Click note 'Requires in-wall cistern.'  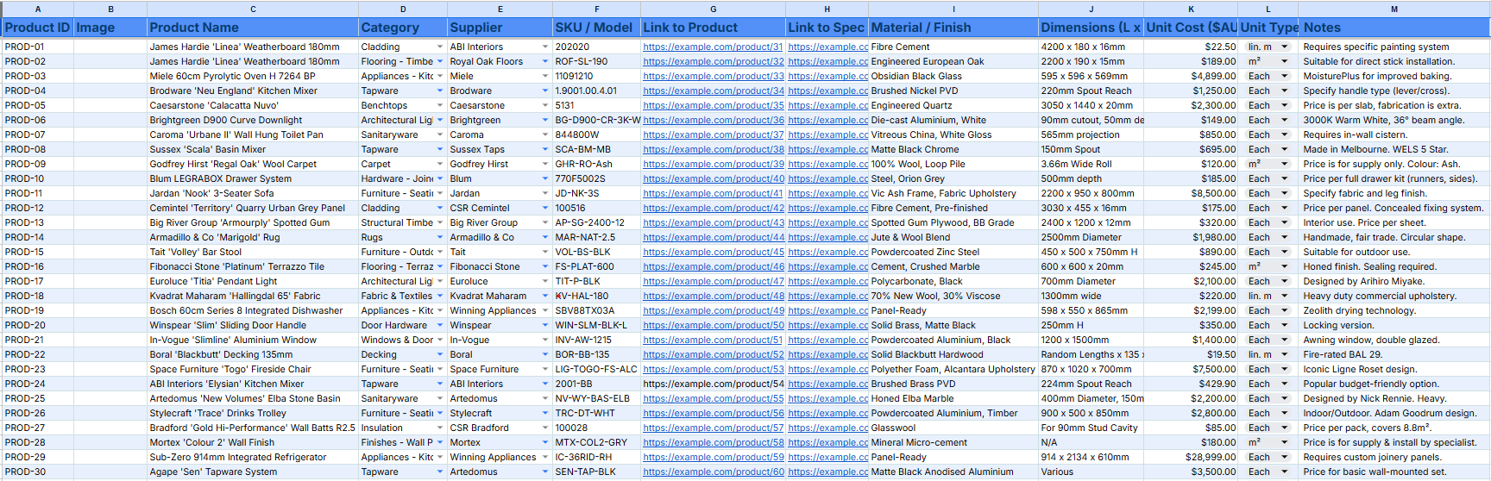click(1394, 135)
